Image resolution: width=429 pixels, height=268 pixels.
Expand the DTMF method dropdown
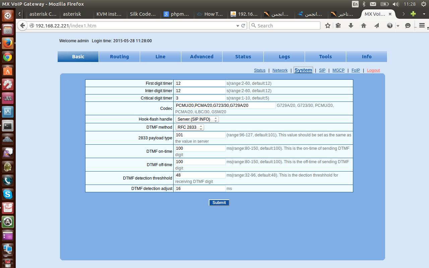tap(190, 127)
